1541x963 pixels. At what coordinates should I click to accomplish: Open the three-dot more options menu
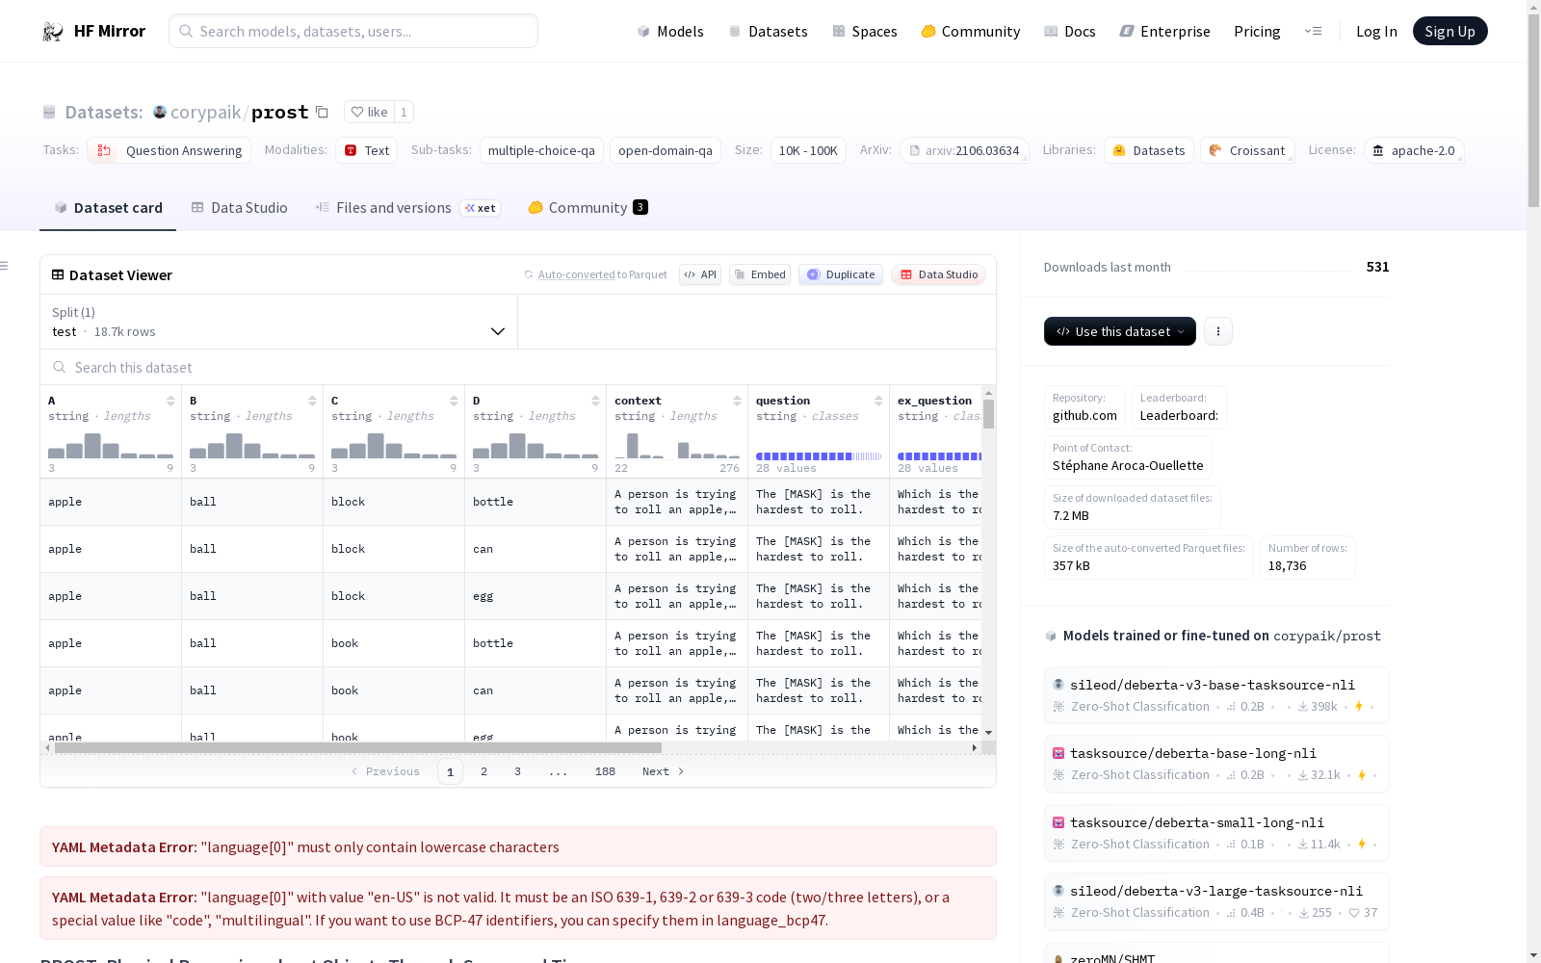[1218, 331]
